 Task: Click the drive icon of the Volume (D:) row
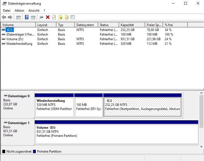tap(4, 39)
